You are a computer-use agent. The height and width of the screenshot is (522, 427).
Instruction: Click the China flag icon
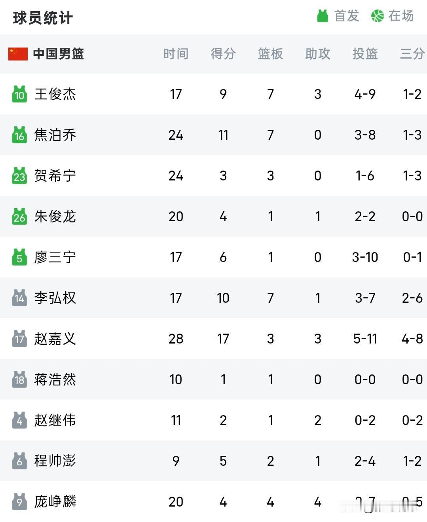18,54
